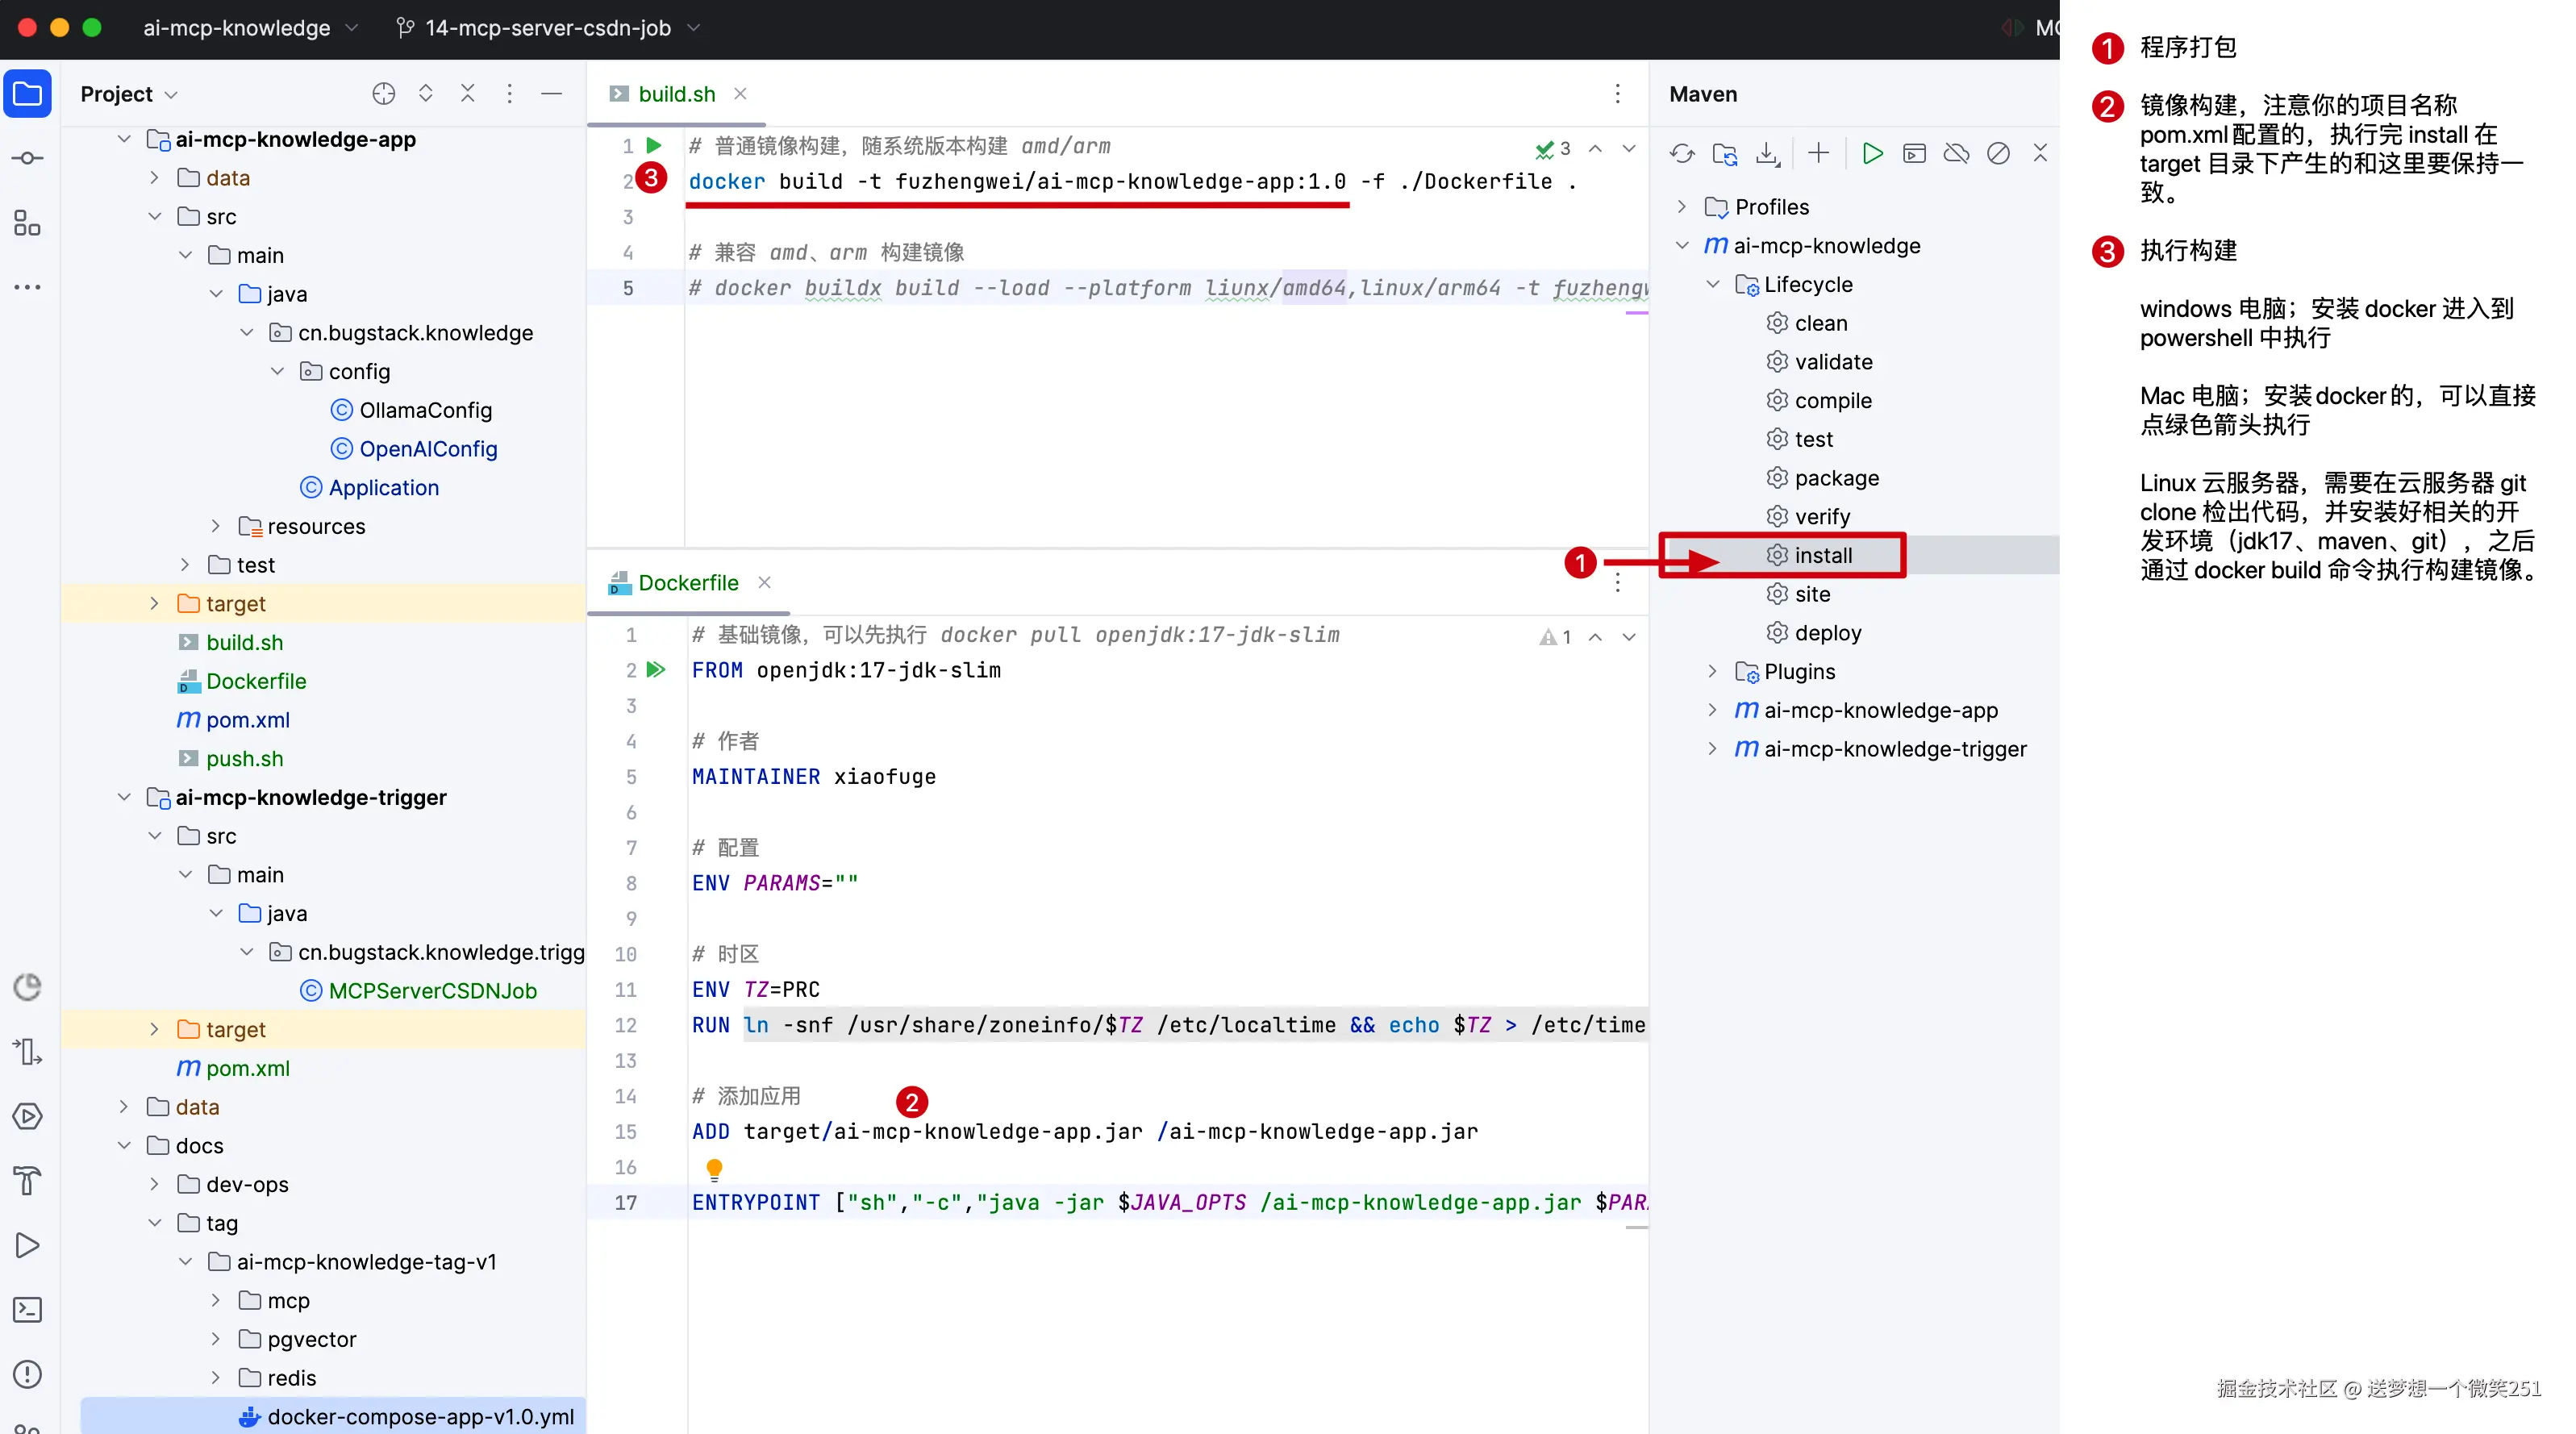Run selected Maven build
Screen dimensions: 2576x1434
[1872, 153]
